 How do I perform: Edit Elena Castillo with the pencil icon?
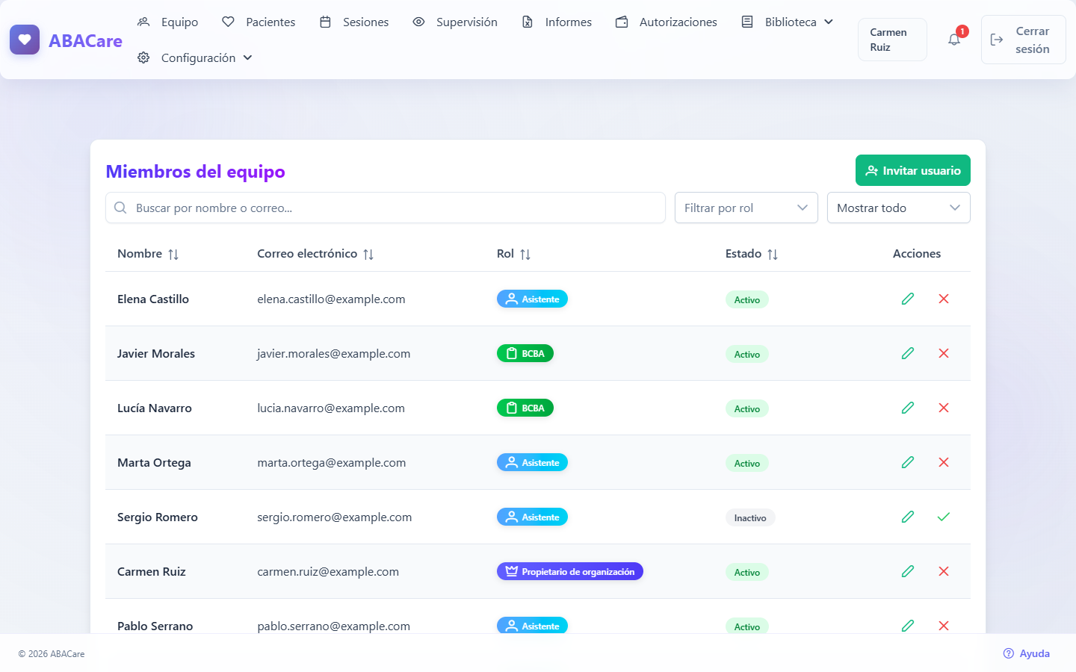[x=908, y=299]
